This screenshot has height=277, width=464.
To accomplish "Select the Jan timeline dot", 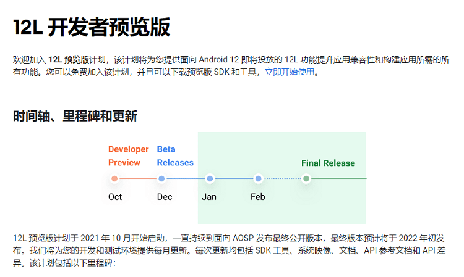I will coord(210,178).
